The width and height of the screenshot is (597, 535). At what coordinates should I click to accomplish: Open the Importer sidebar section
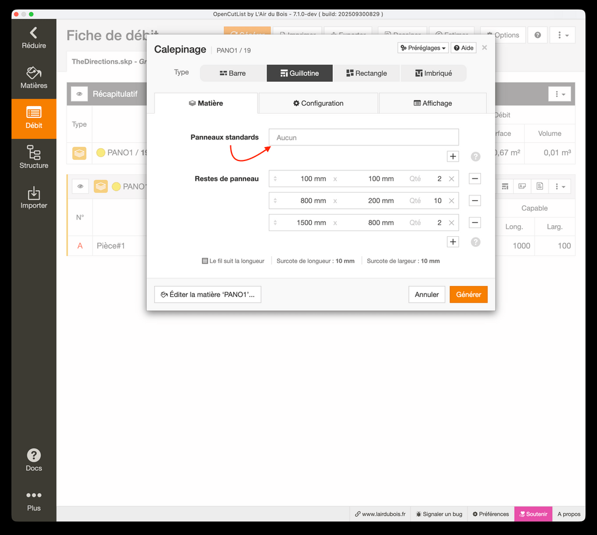34,197
